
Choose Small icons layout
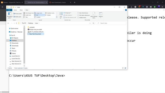pos(27,15)
